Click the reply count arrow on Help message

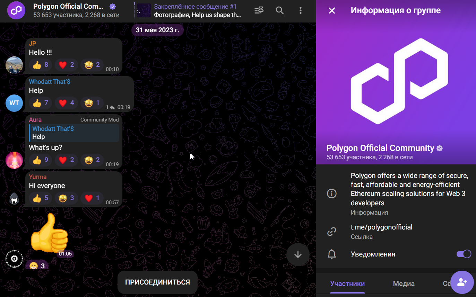111,107
